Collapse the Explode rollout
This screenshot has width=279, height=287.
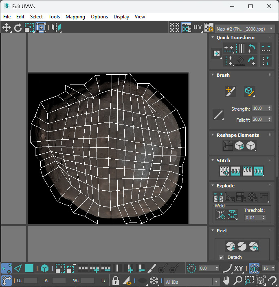pyautogui.click(x=213, y=185)
